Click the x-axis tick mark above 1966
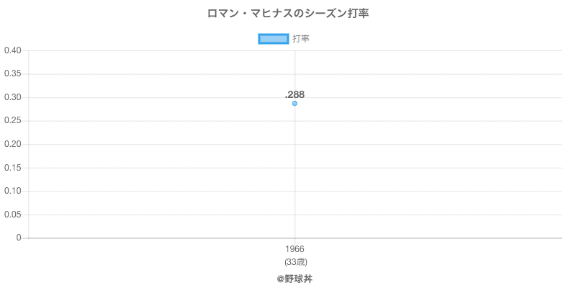 pos(294,241)
